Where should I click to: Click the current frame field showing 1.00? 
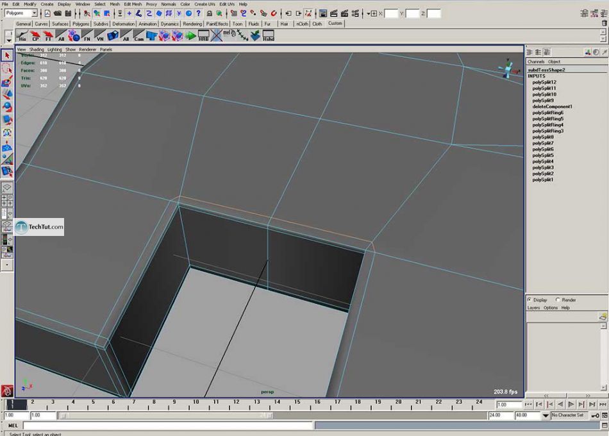(x=508, y=405)
